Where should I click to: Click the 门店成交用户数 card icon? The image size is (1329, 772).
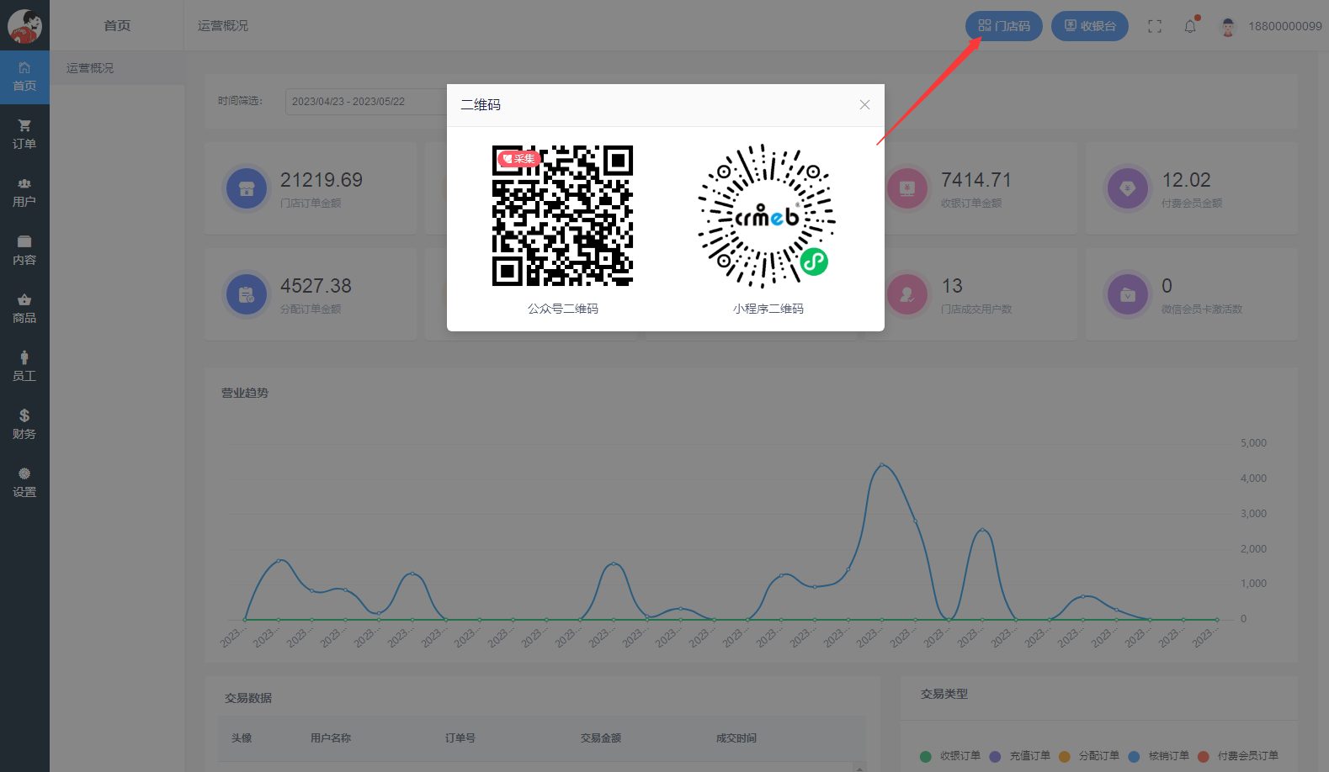(907, 294)
